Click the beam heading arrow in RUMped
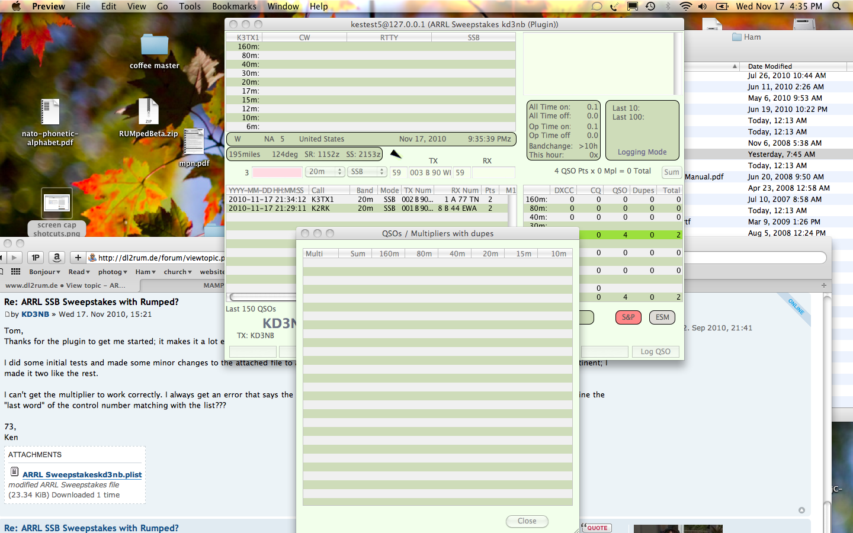 point(396,155)
